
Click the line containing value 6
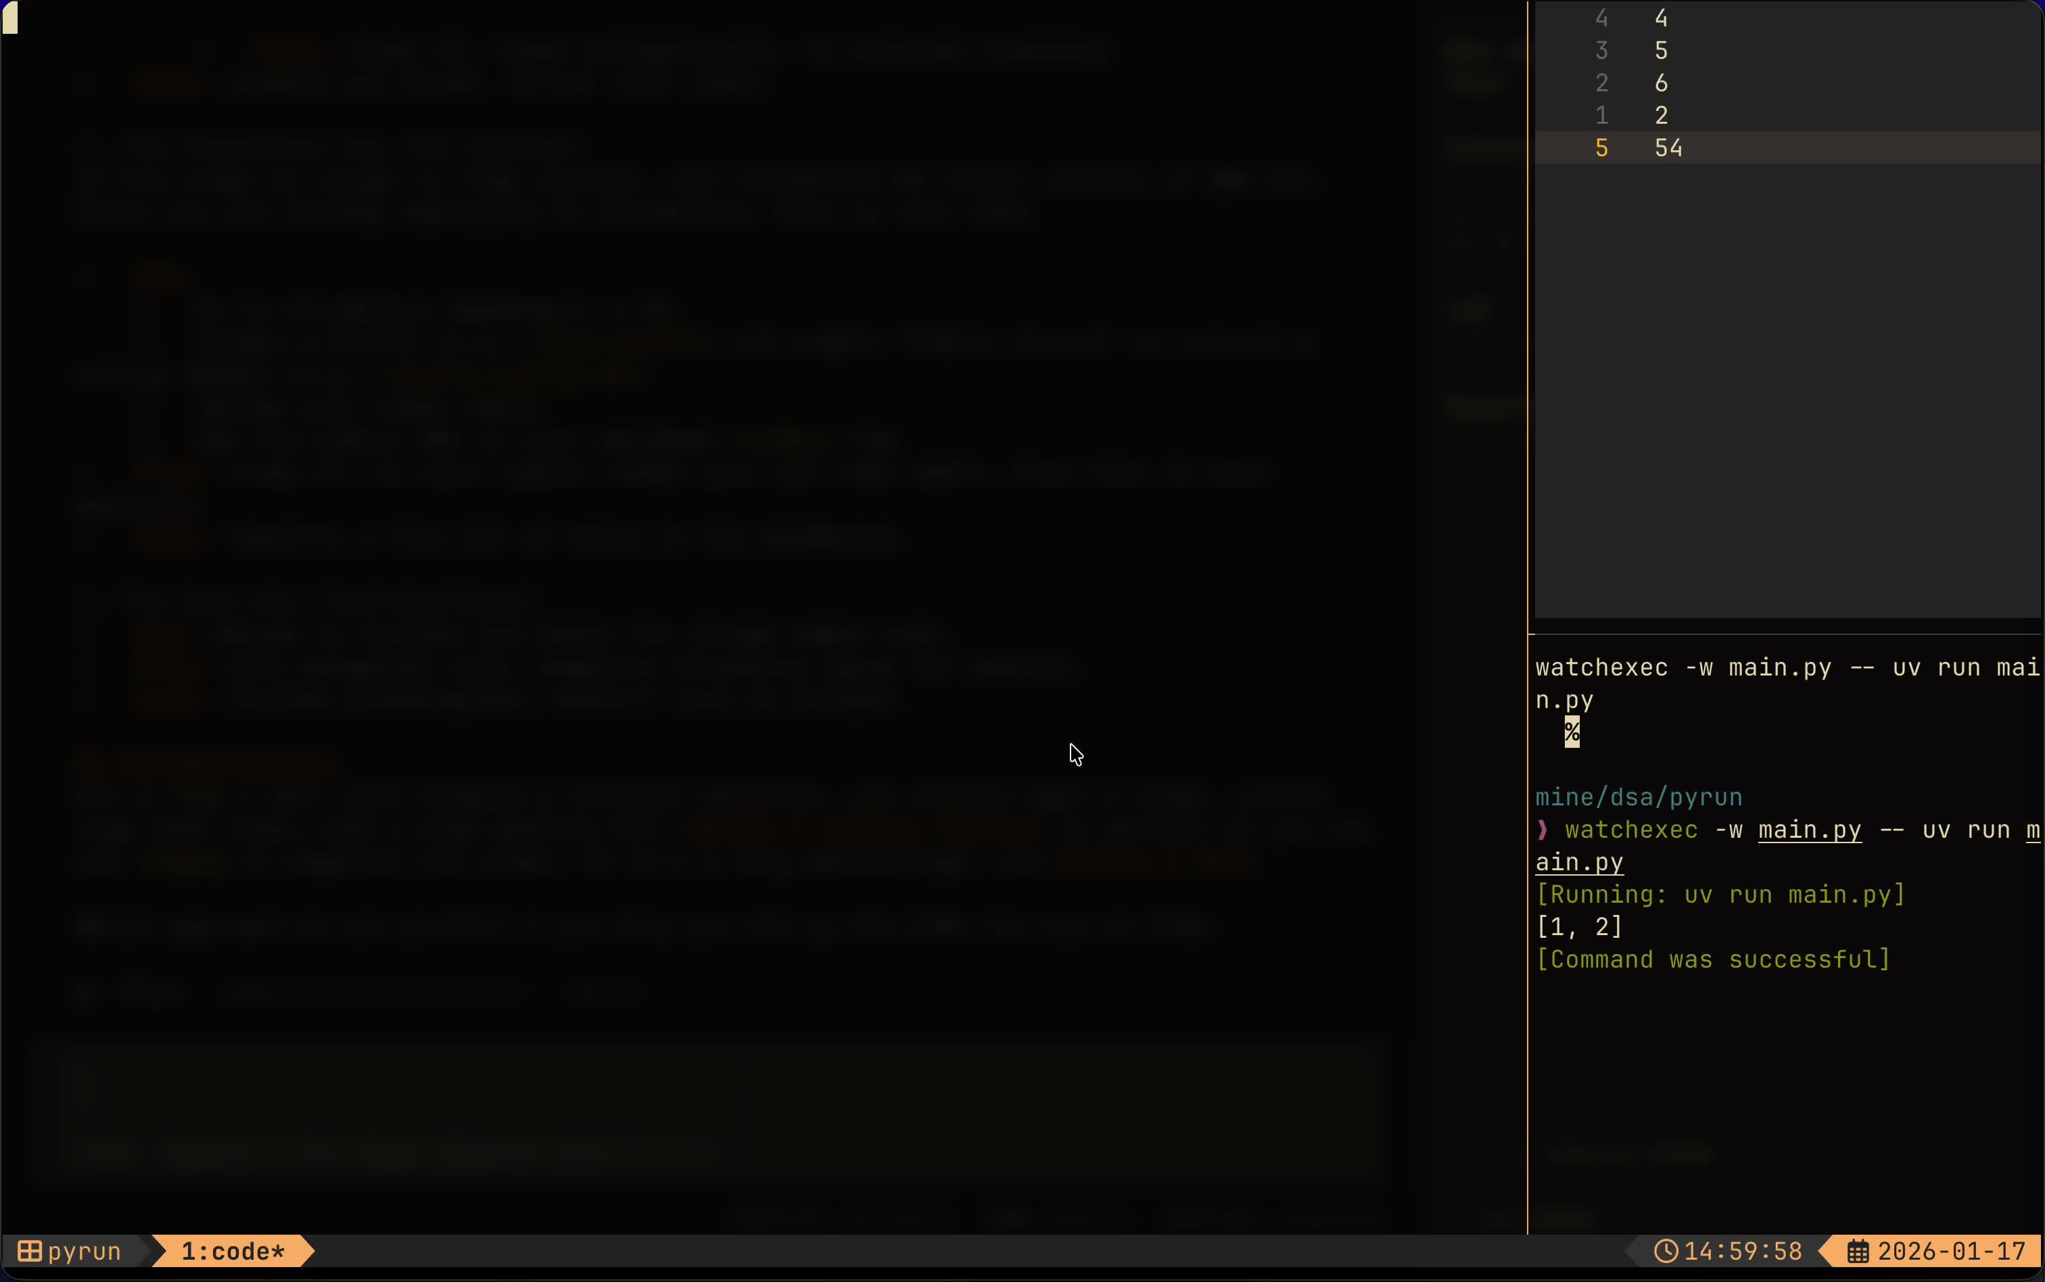coord(1661,83)
